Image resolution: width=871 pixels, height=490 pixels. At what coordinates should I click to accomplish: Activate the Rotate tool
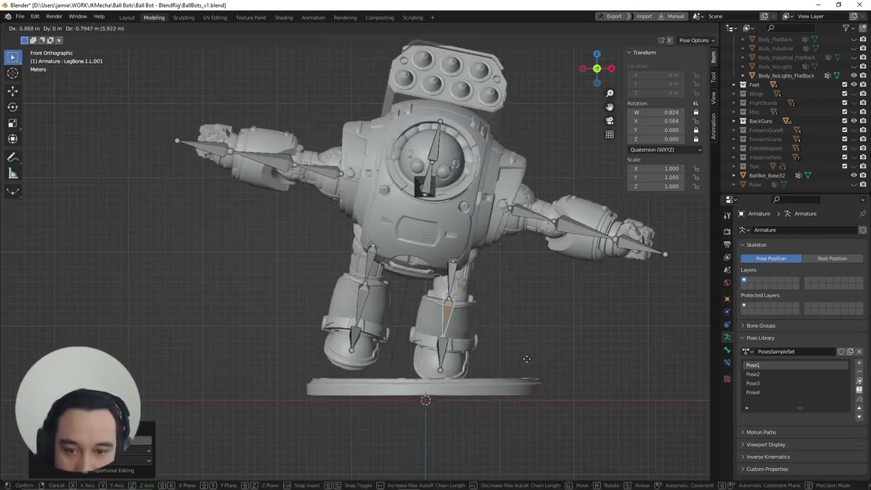click(12, 107)
